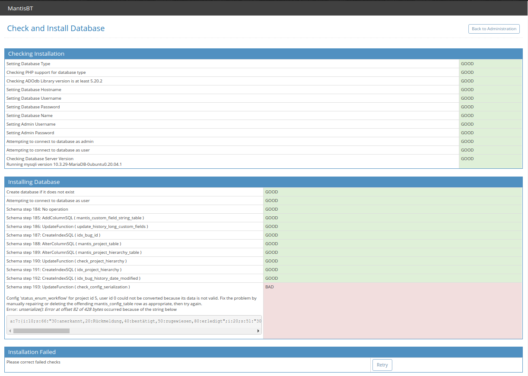This screenshot has width=528, height=376.
Task: Click the MantisBT brand link
Action: (20, 8)
